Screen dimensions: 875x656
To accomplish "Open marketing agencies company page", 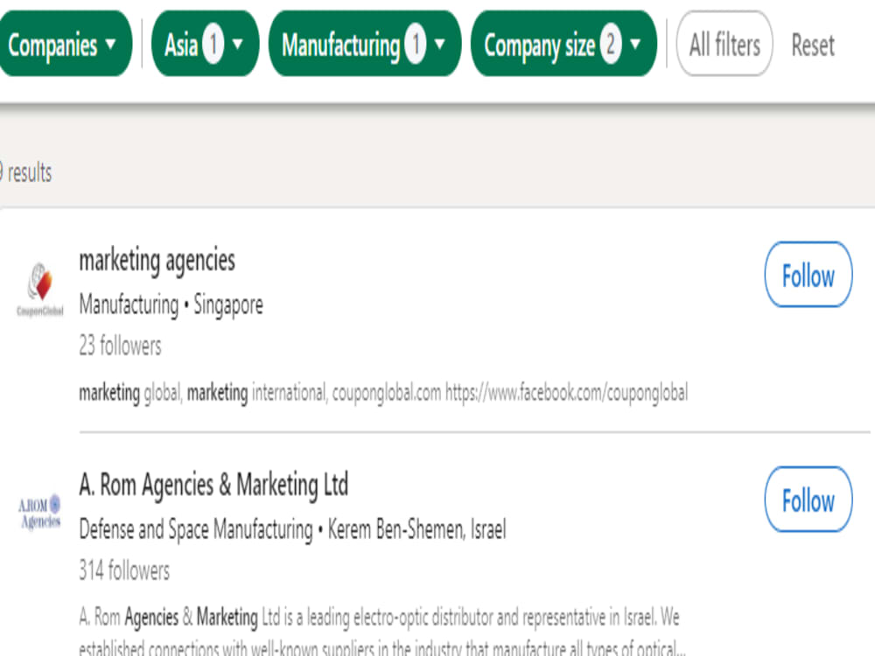I will pos(157,261).
